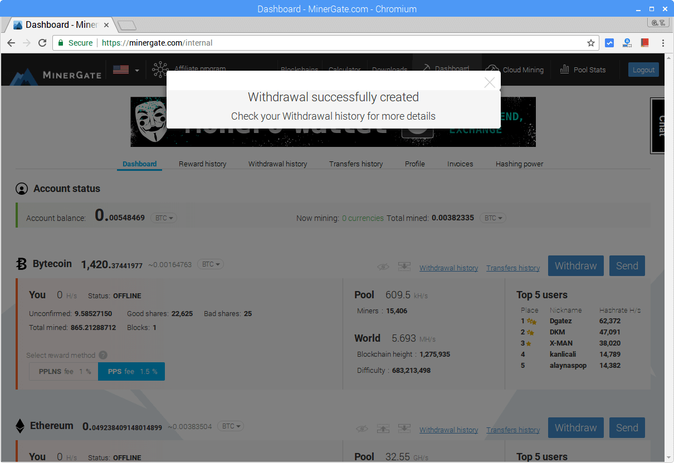
Task: Open the Ethereum deposit icon
Action: [404, 428]
